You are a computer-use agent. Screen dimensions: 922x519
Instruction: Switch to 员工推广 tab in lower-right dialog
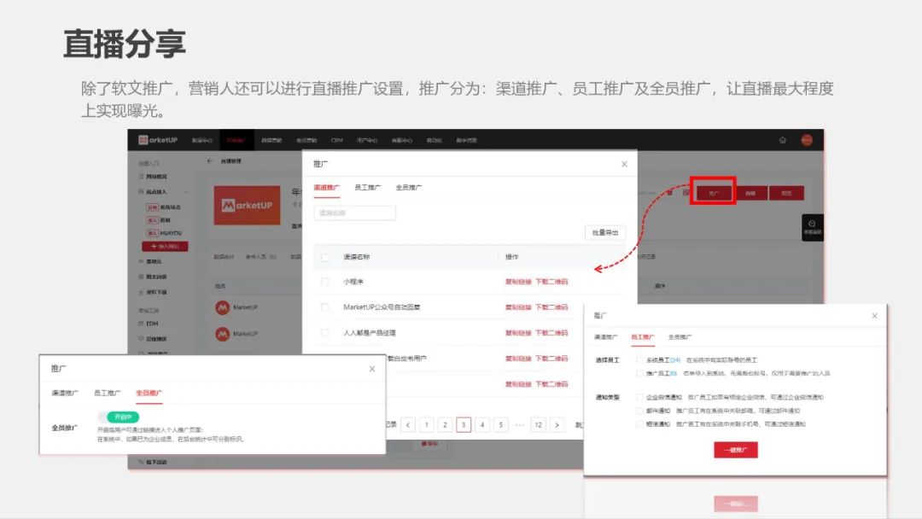[x=642, y=337]
